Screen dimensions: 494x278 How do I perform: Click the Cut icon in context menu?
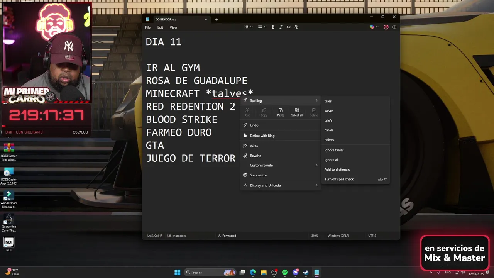(x=247, y=112)
